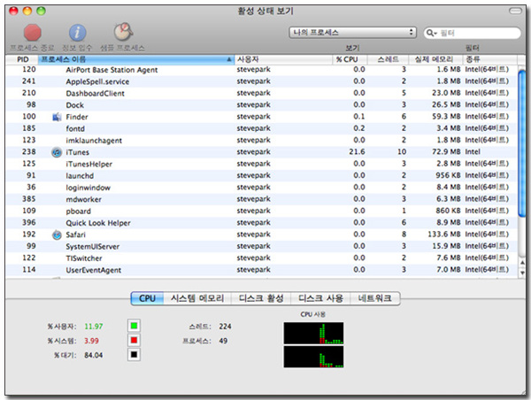
Task: Click the 3.99 system CPU percentage value
Action: (91, 341)
